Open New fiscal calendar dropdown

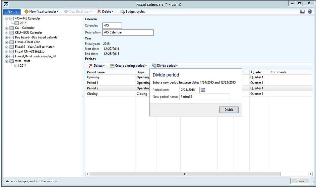[x=41, y=12]
